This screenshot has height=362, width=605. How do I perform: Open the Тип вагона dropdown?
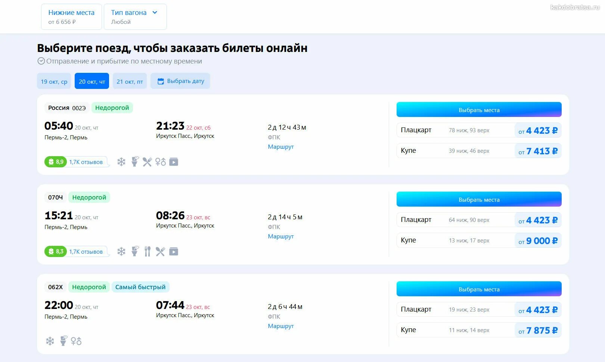click(135, 17)
